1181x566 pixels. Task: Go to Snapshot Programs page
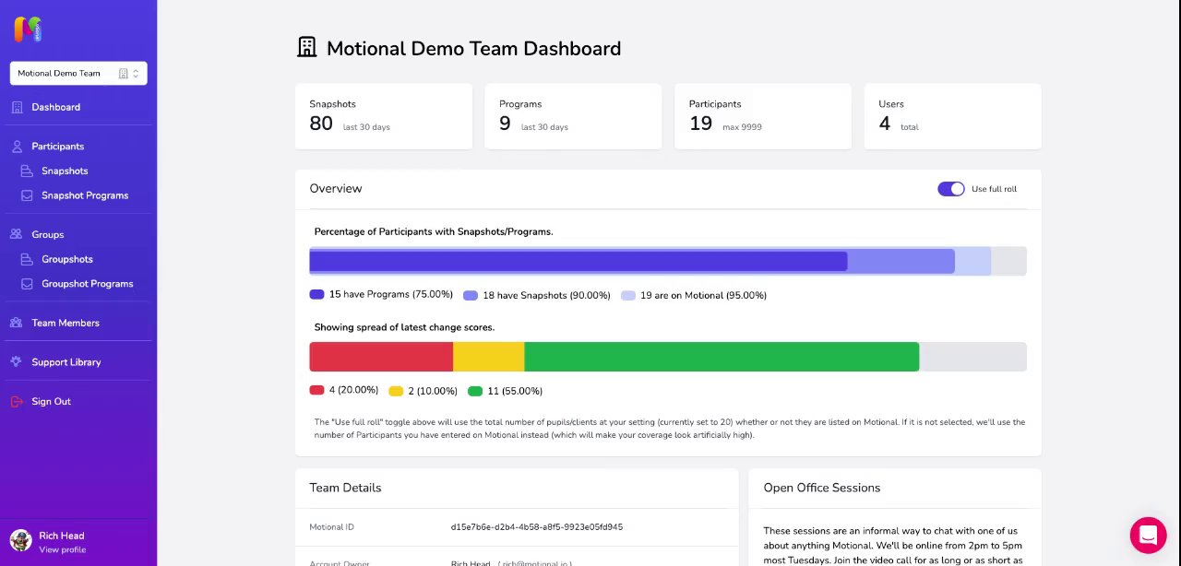tap(84, 195)
